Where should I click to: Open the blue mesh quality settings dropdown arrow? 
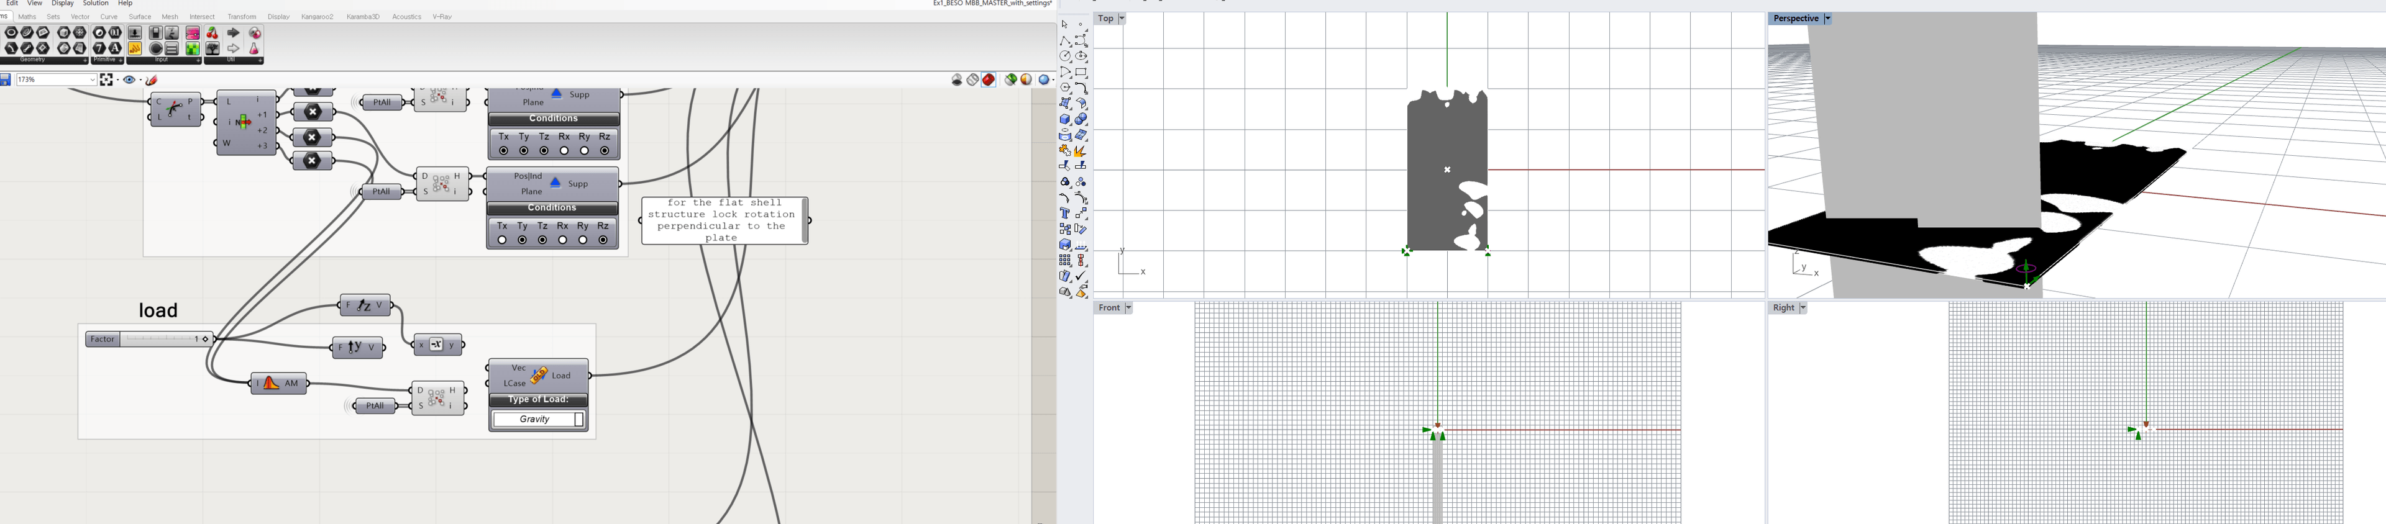[1053, 81]
